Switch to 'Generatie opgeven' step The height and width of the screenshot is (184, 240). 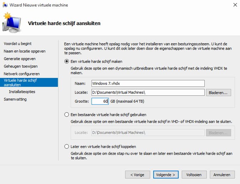20,58
